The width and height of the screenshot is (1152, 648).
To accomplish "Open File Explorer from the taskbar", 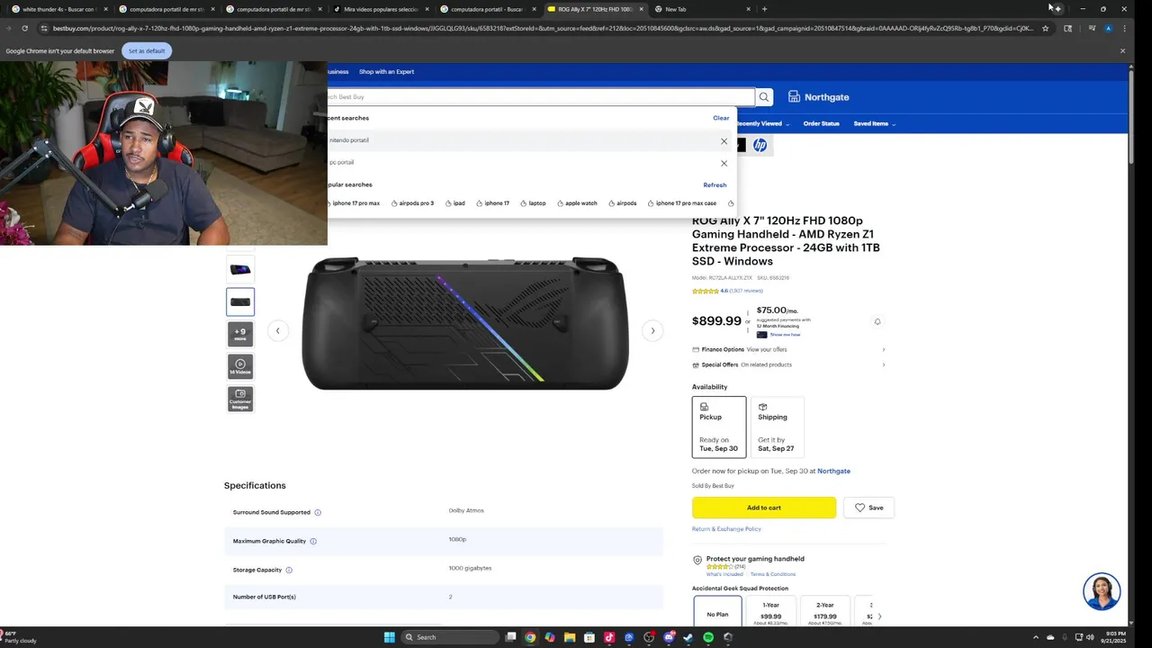I will (570, 637).
